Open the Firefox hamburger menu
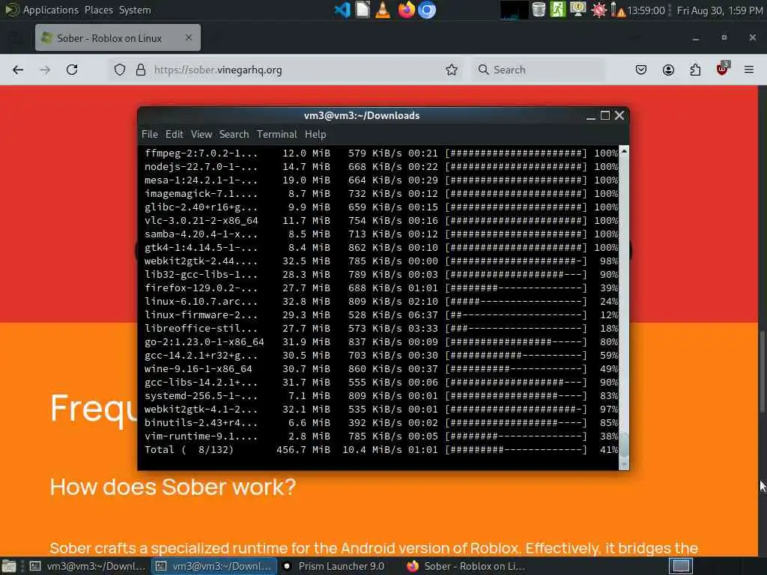767x575 pixels. click(749, 70)
